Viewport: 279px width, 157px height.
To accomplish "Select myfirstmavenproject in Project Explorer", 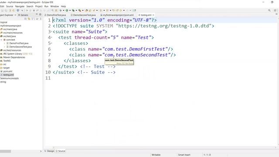I will (10, 26).
